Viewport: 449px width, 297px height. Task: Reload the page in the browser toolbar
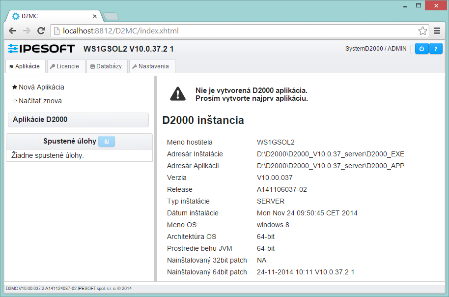[x=41, y=31]
